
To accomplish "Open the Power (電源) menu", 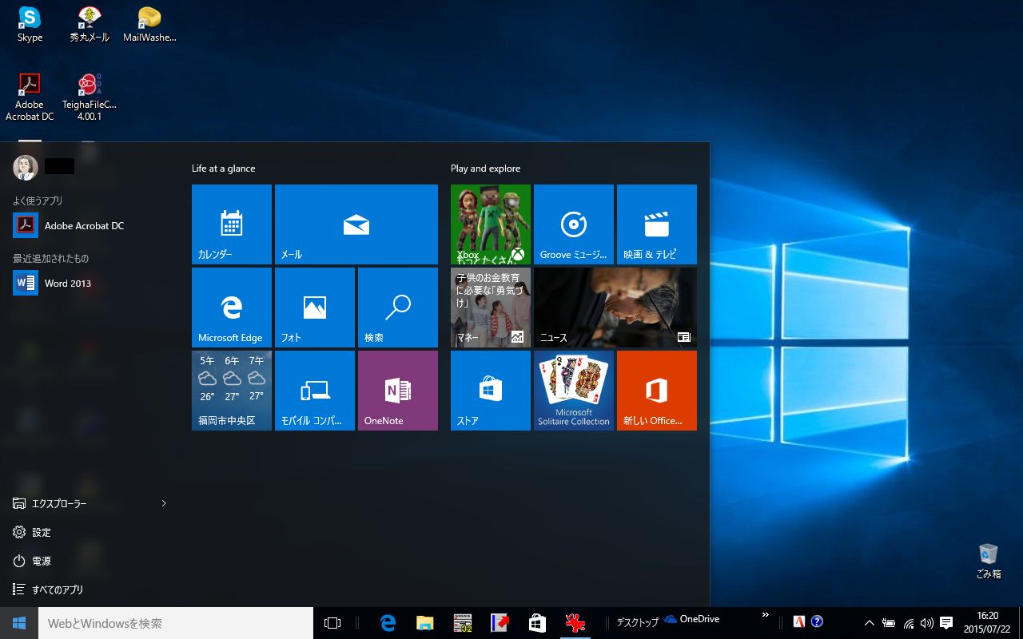I will coord(42,561).
